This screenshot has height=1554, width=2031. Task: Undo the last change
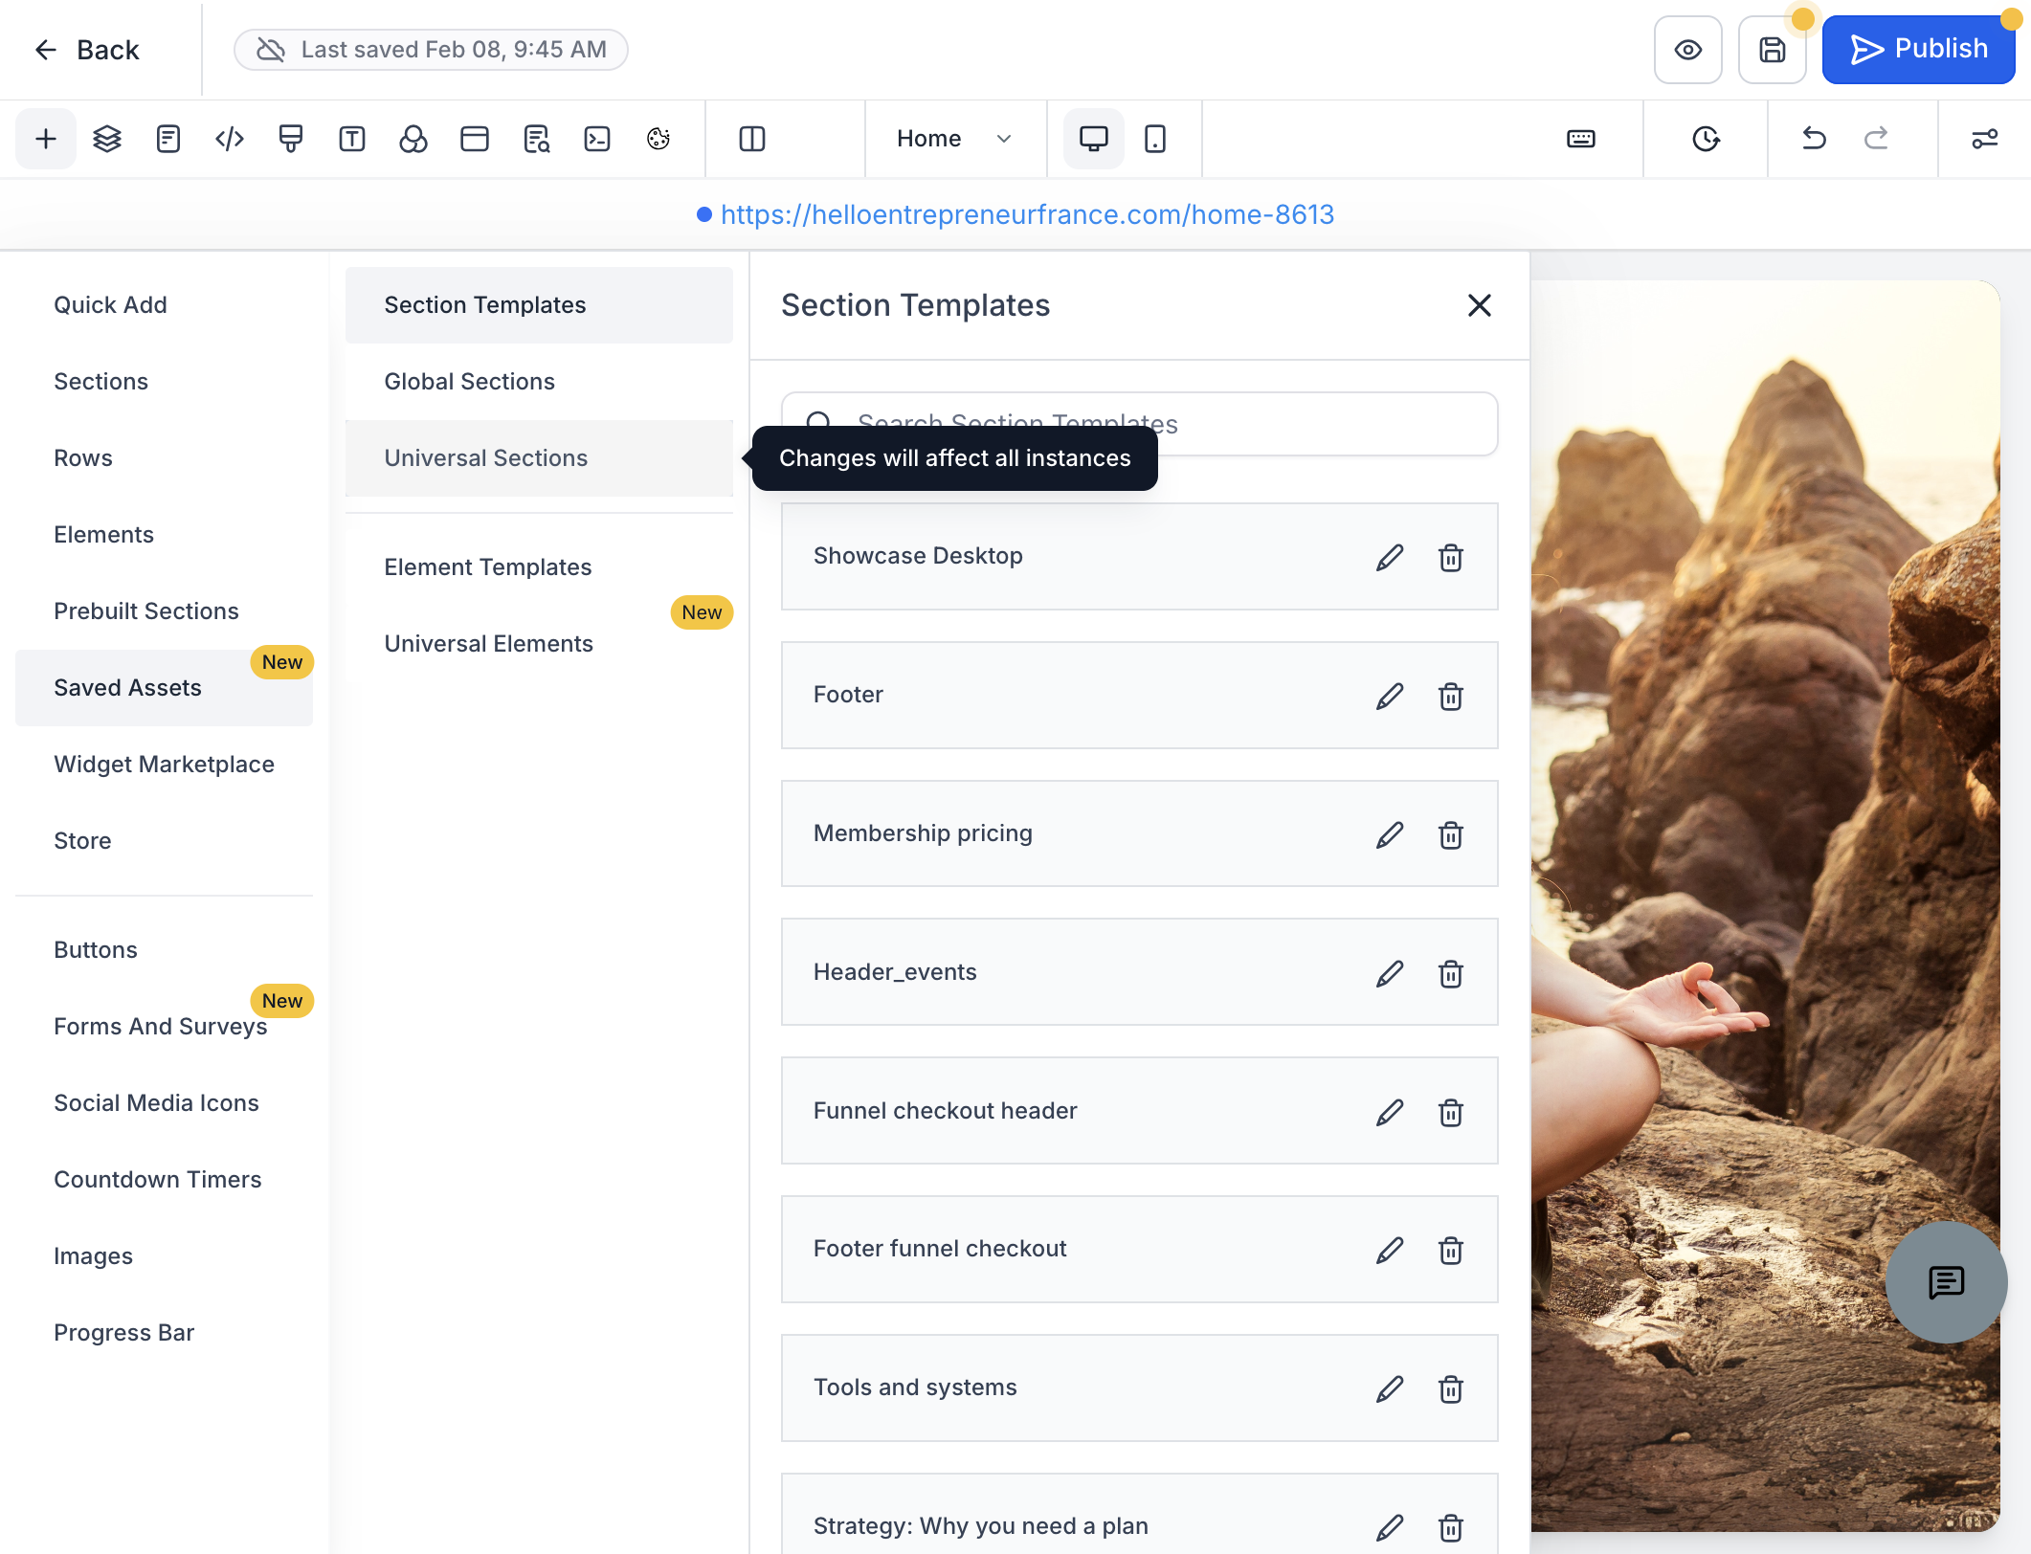point(1814,140)
